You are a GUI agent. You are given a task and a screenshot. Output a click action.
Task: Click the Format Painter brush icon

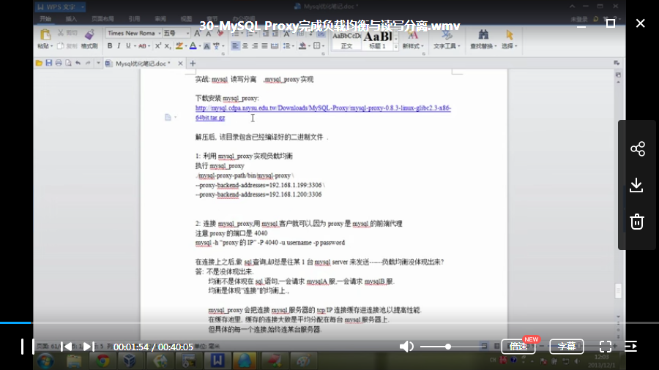(x=89, y=35)
